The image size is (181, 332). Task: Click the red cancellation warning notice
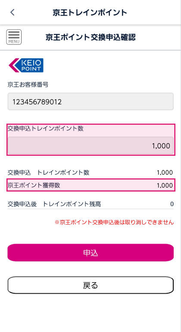click(114, 222)
